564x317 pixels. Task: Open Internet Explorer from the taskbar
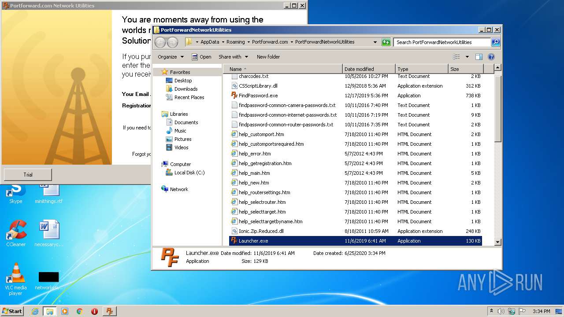[x=35, y=311]
